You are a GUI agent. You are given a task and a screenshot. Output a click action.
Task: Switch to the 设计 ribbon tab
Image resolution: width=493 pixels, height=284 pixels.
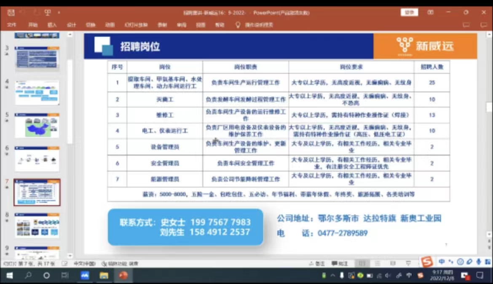coord(71,25)
